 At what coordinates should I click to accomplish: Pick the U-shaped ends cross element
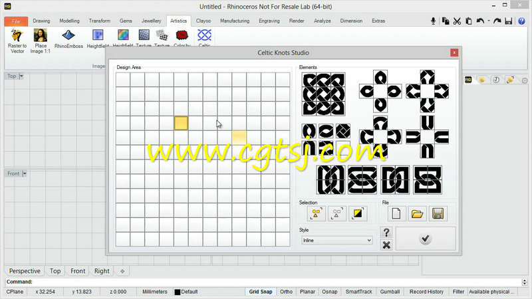427,137
